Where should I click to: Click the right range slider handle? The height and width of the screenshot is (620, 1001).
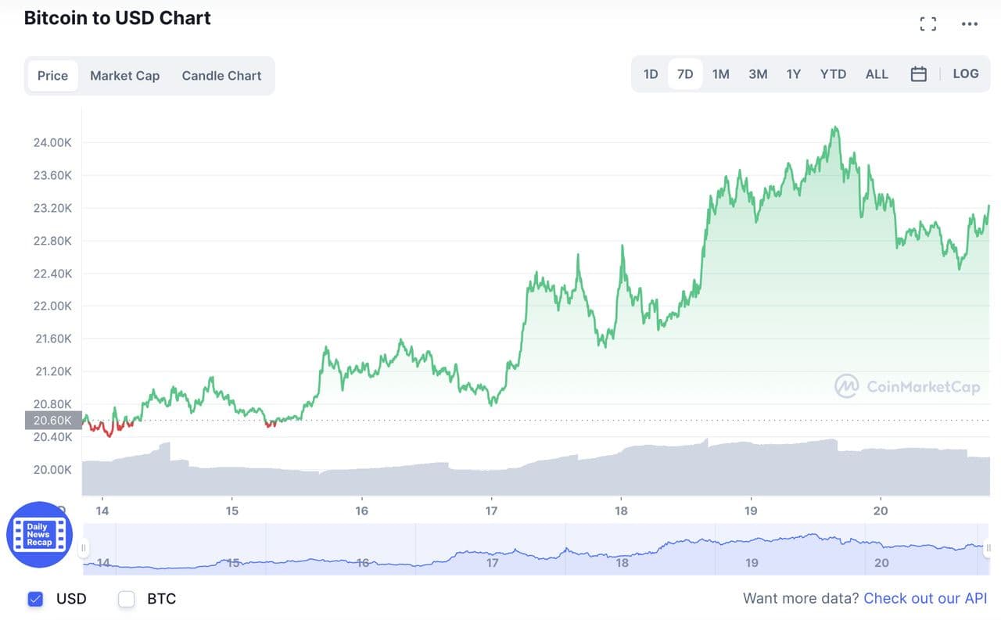click(x=988, y=548)
